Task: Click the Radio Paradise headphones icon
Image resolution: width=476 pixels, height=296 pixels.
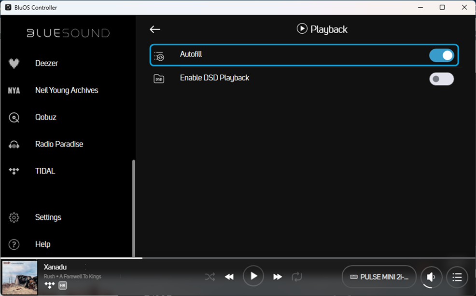Action: (14, 144)
